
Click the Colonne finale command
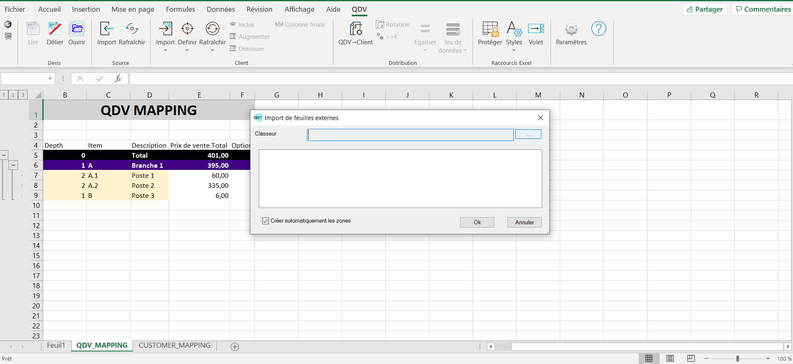pos(300,25)
